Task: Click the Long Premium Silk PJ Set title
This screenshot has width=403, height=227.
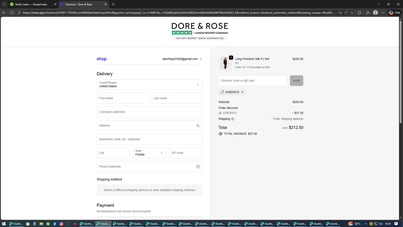Action: [x=252, y=59]
